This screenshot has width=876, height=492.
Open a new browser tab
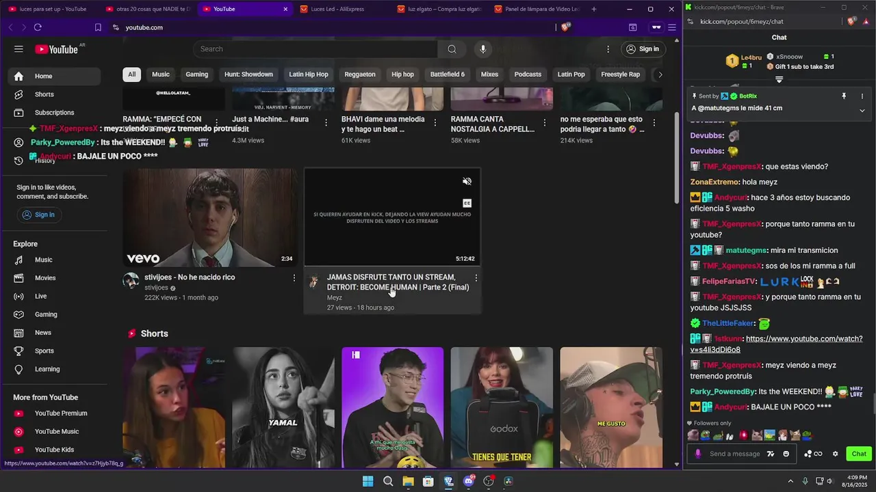[593, 9]
